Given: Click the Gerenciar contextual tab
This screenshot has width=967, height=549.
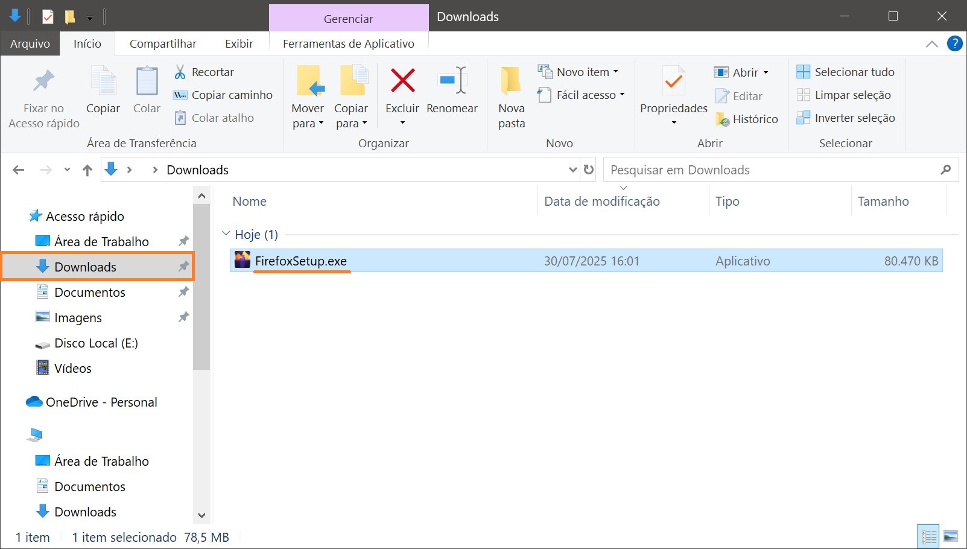Looking at the screenshot, I should point(349,18).
